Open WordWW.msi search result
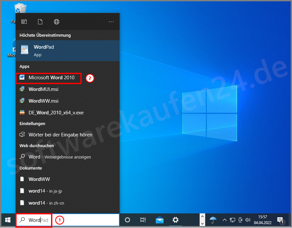 (x=68, y=101)
